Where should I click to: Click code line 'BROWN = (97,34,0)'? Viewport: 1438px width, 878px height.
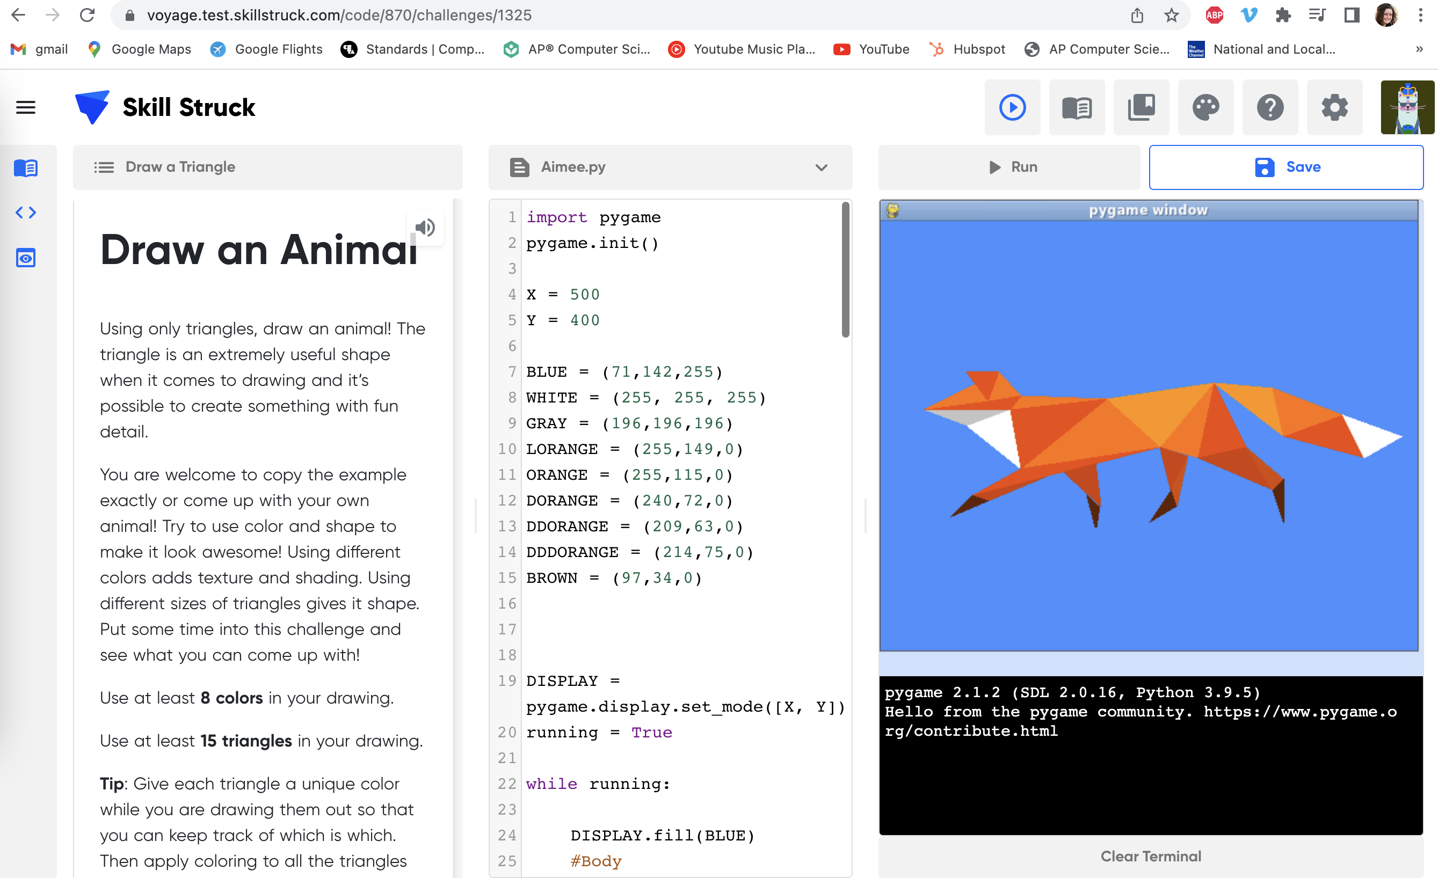coord(614,577)
